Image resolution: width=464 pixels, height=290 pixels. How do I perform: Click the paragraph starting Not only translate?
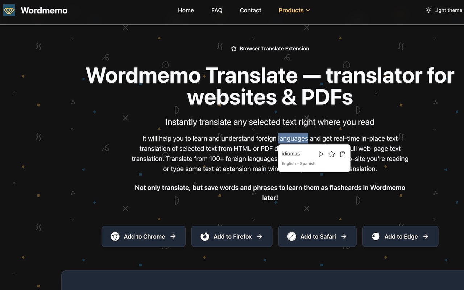[270, 193]
